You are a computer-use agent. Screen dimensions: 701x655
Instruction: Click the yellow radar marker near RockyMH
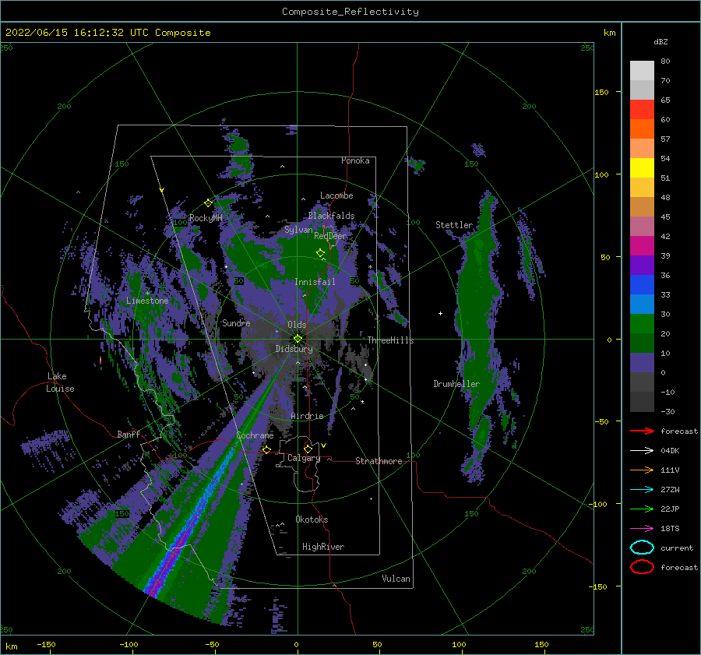(208, 203)
